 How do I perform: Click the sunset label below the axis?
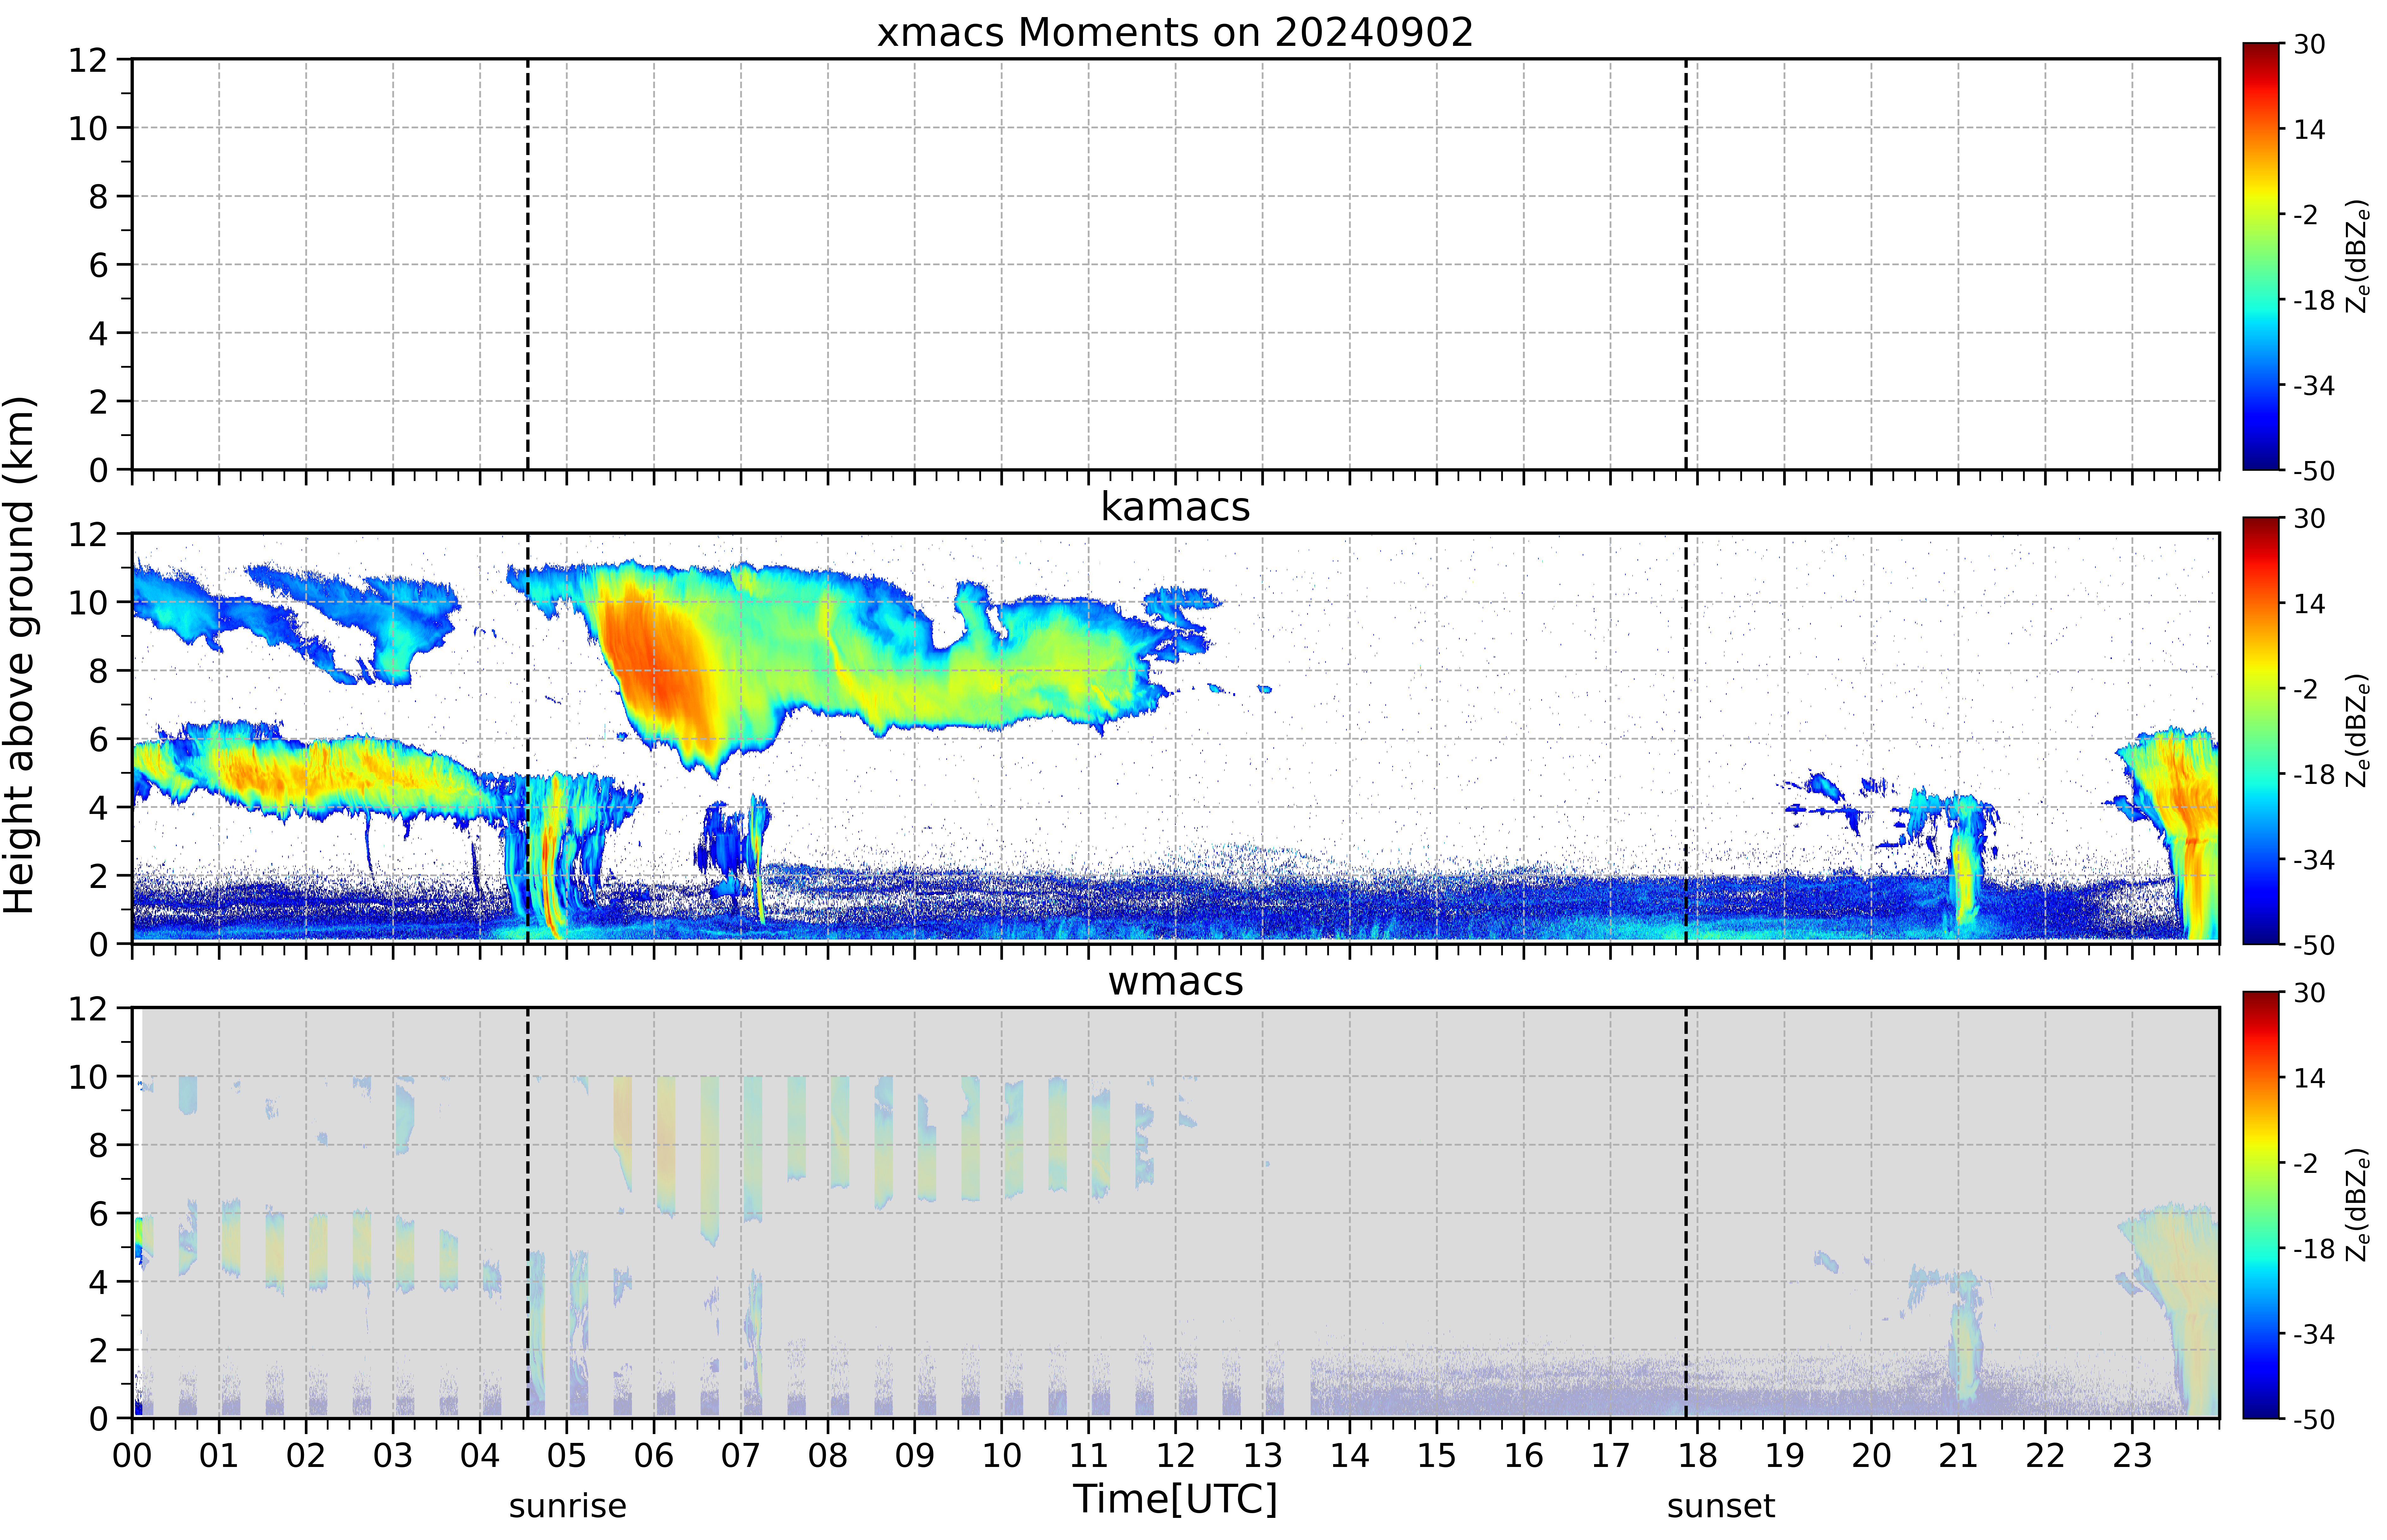pos(1720,1506)
